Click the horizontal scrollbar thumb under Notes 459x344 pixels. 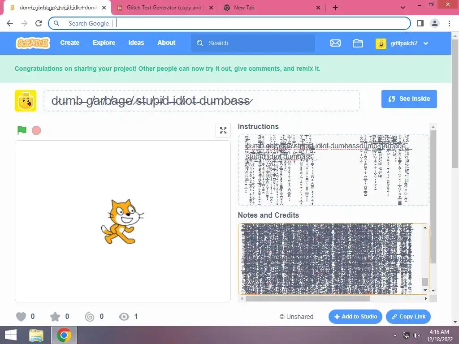coord(307,299)
